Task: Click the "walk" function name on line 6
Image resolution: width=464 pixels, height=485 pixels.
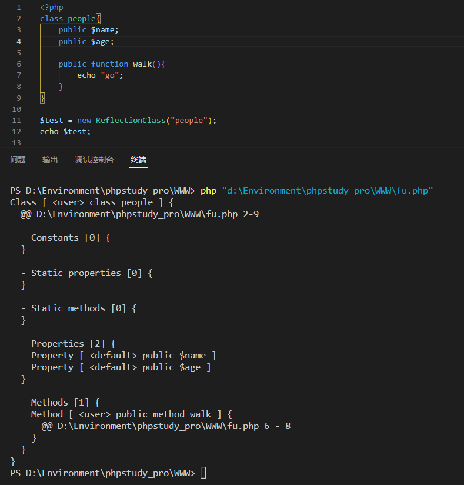Action: pos(142,64)
